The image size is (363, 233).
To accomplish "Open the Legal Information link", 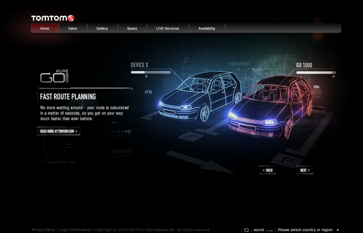I will tap(75, 230).
